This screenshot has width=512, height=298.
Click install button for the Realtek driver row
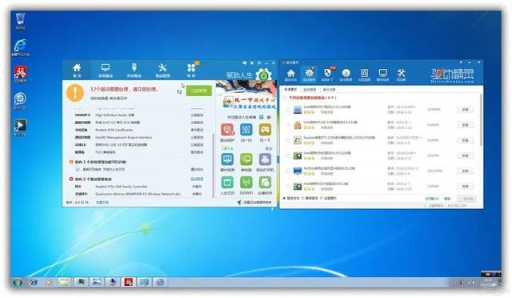(x=466, y=140)
